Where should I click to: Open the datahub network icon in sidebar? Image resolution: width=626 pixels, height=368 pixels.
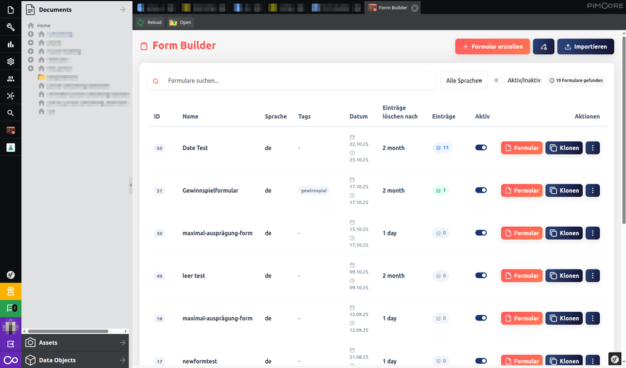point(11,96)
